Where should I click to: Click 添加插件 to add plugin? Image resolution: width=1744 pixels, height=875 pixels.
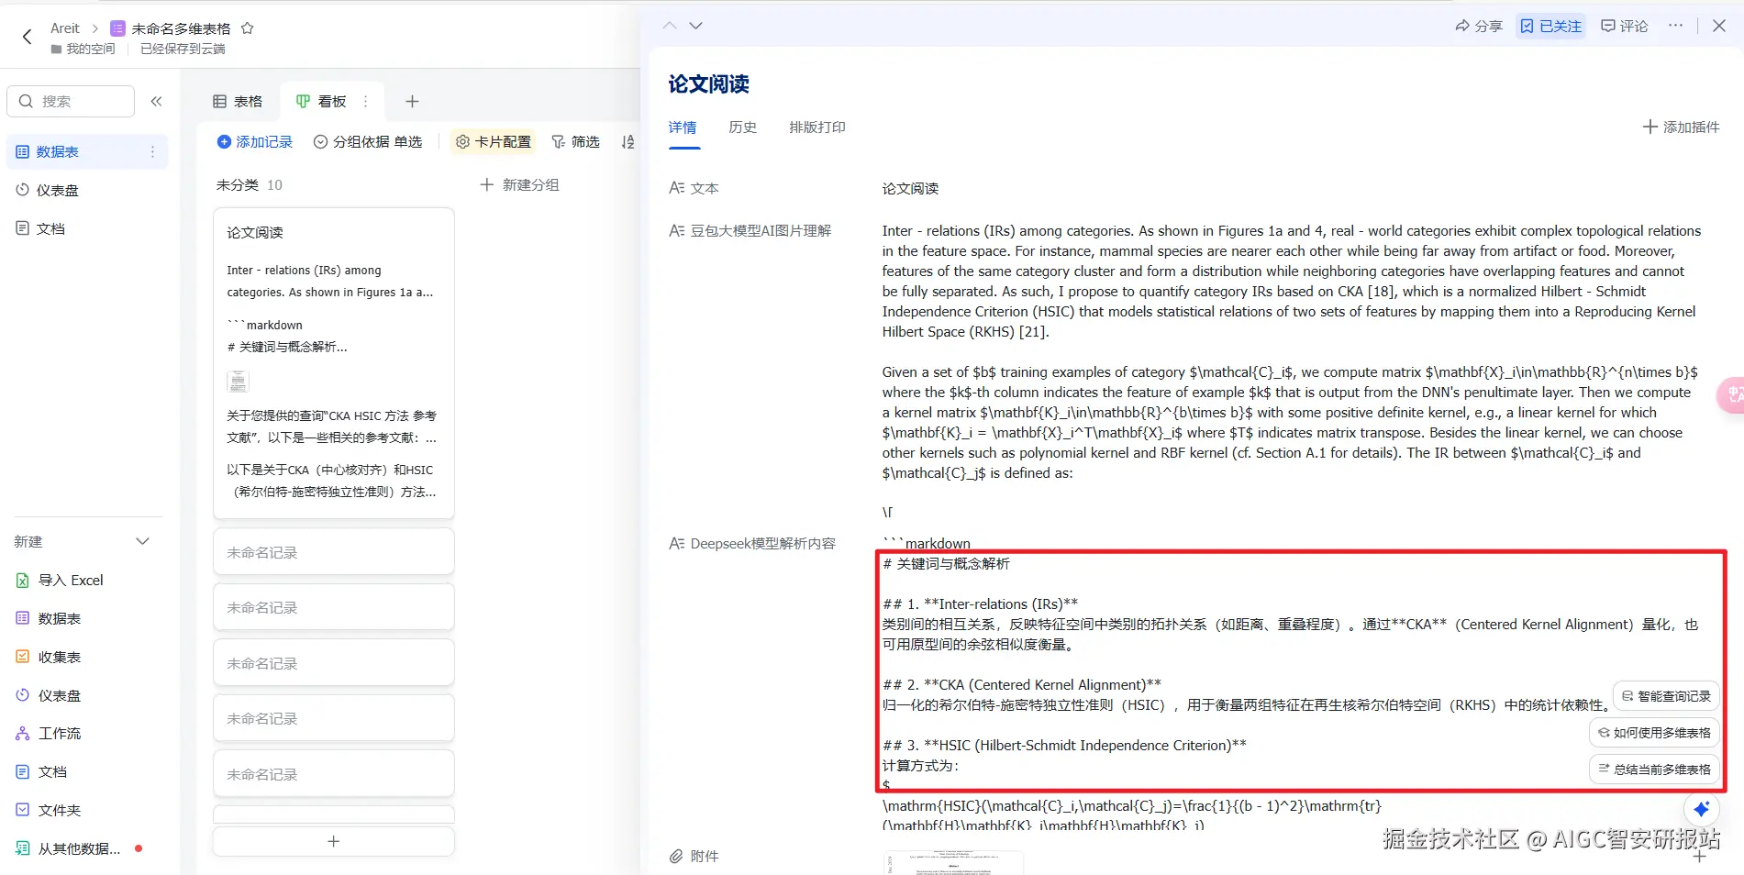point(1681,127)
